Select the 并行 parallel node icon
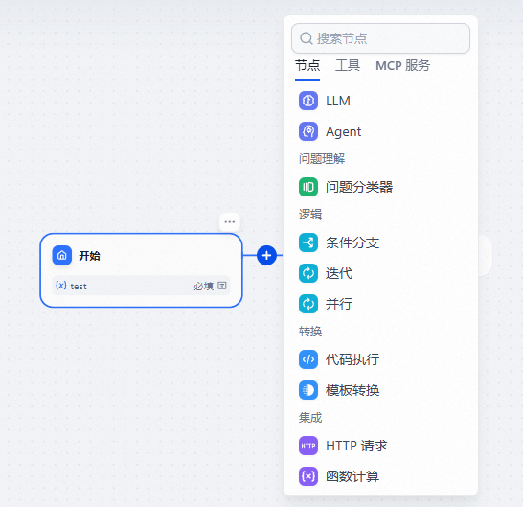The image size is (523, 507). (x=308, y=304)
